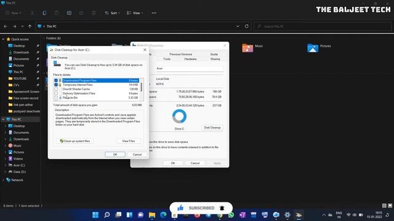
Task: Go up one folder level arrow
Action: [x=30, y=26]
